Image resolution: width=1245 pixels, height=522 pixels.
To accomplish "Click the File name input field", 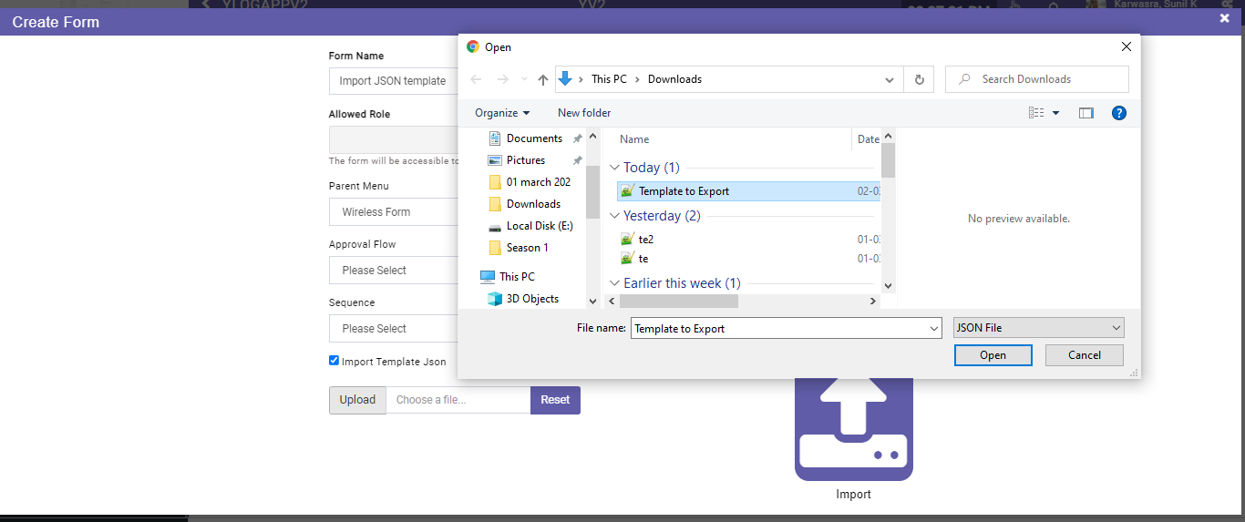I will (x=777, y=328).
